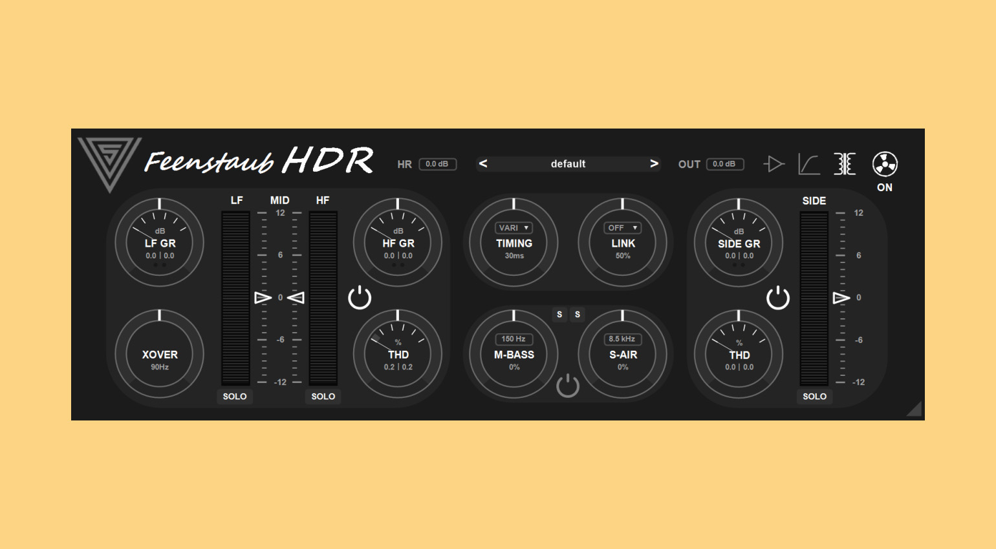Open the default preset name menu
Image resolution: width=996 pixels, height=549 pixels.
click(568, 164)
